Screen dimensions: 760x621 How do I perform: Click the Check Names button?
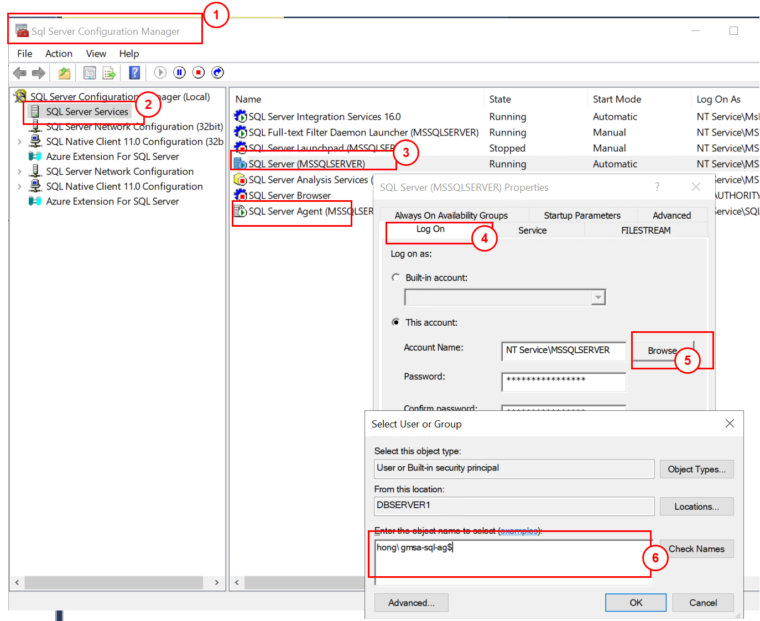click(696, 549)
